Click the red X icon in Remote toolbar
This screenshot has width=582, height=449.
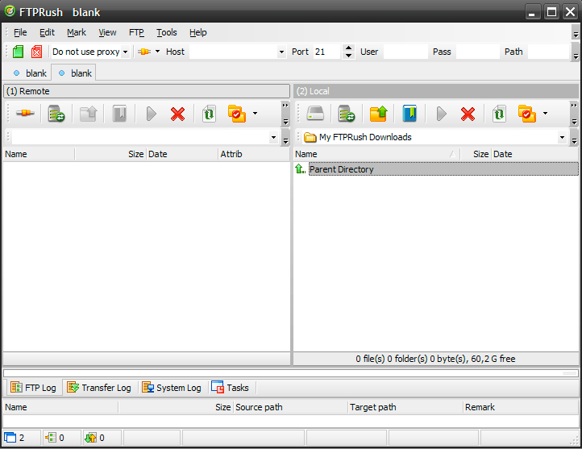tap(177, 114)
